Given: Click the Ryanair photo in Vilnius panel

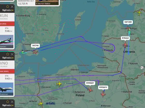Looking at the screenshot, I should 7,89.
